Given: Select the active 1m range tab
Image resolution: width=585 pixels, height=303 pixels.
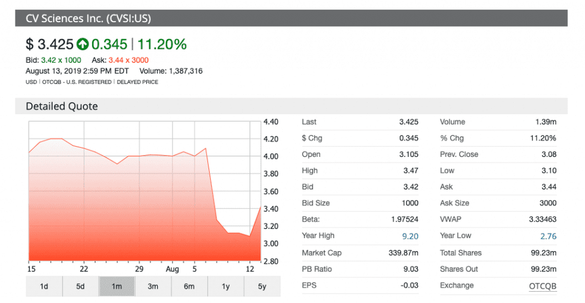Looking at the screenshot, I should pyautogui.click(x=117, y=286).
